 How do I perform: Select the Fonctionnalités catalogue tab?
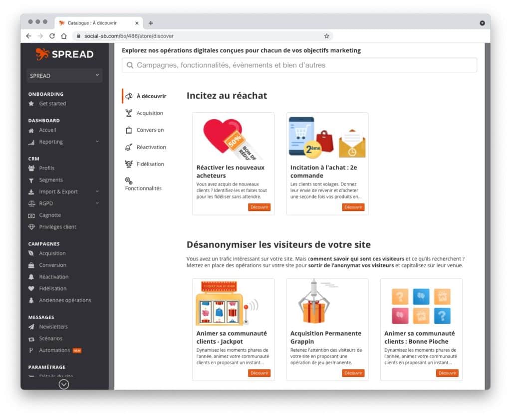143,185
